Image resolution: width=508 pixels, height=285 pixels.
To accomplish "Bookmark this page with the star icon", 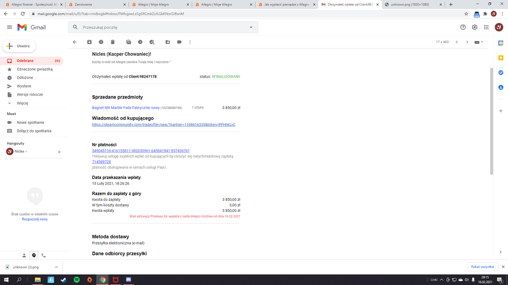I will [x=466, y=14].
